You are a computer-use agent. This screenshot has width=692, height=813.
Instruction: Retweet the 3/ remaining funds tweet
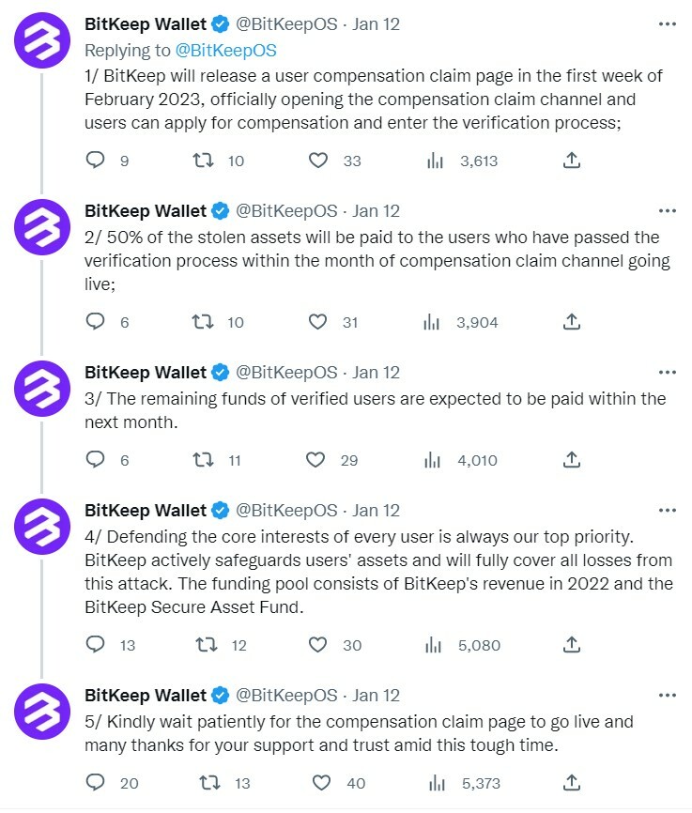click(204, 460)
